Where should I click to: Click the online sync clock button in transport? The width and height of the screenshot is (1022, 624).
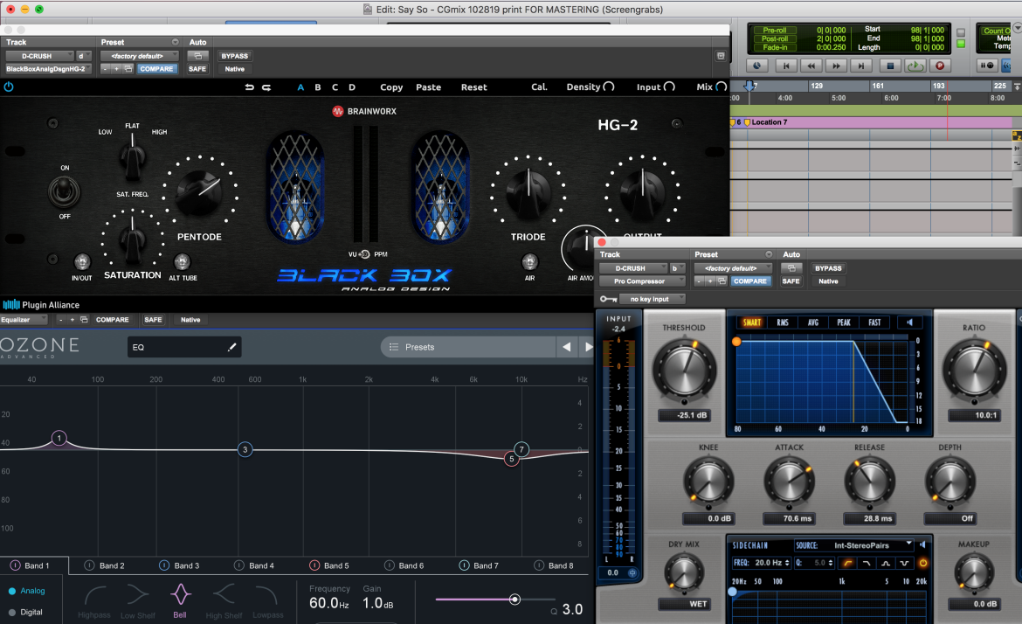756,66
